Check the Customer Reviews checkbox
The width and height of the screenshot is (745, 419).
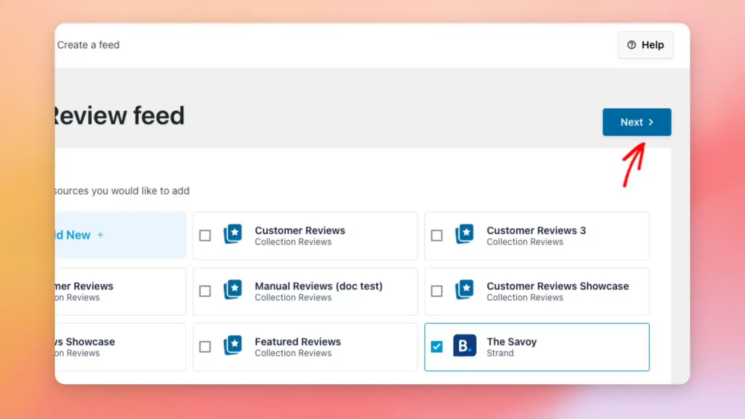coord(205,236)
